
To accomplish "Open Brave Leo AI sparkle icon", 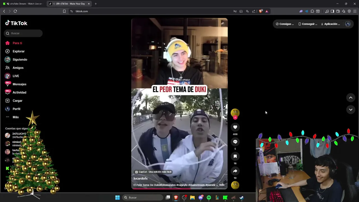I will pyautogui.click(x=344, y=11).
